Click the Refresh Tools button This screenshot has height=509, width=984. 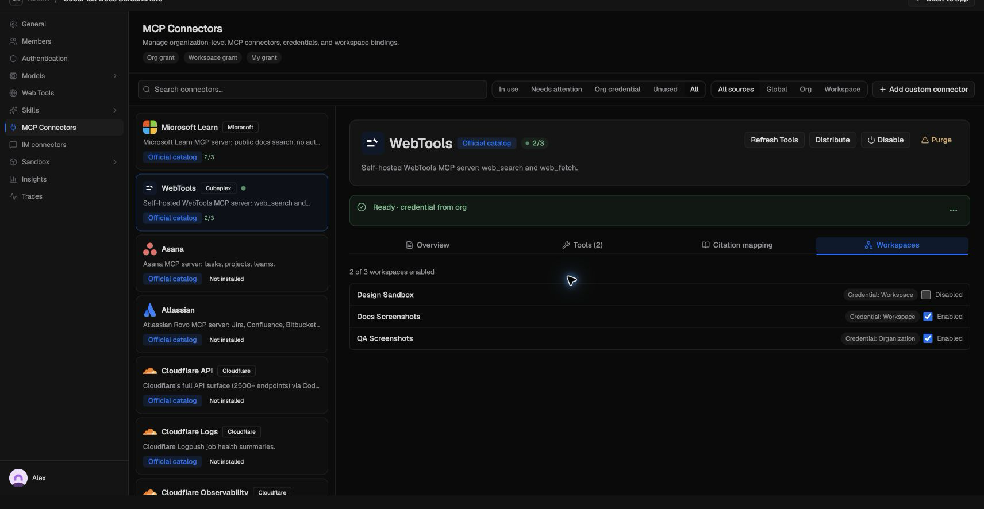774,140
